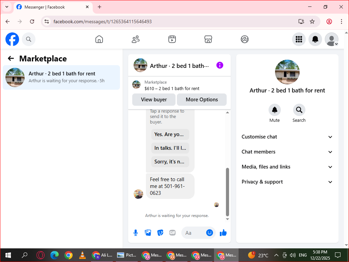Viewport: 349px width, 262px height.
Task: Open the purple conversation information icon
Action: 220,65
